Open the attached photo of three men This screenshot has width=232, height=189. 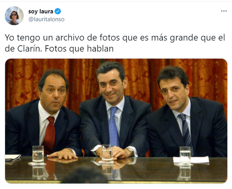(116, 121)
